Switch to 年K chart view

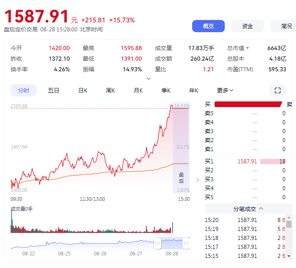(193, 90)
